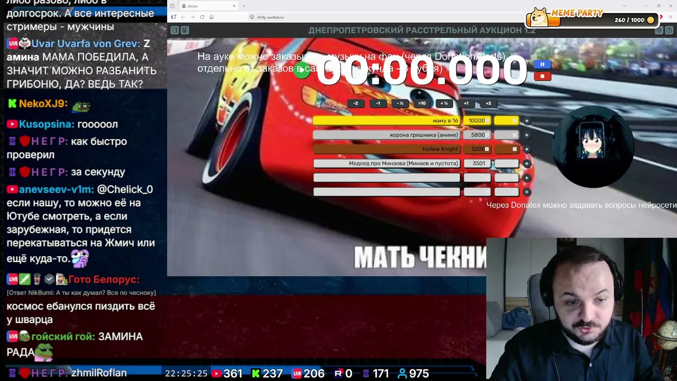The image size is (677, 381).
Task: Click the shitty-auction.ru address bar
Action: [386, 17]
